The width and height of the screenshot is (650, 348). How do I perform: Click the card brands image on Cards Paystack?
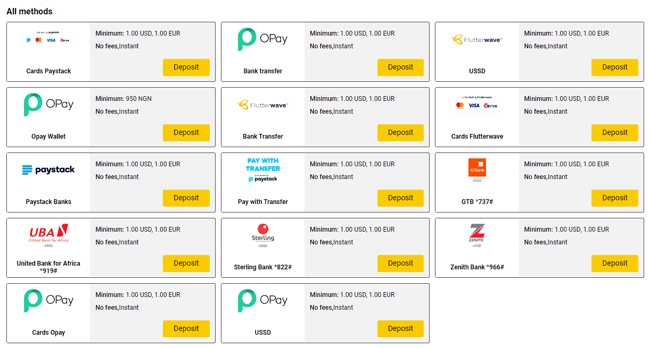click(x=48, y=39)
